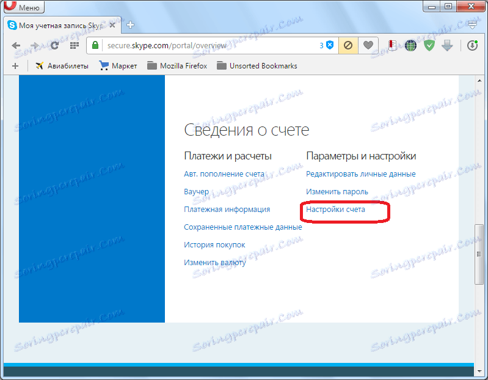Open Редактировать личные данные link
The image size is (488, 380).
pos(361,174)
